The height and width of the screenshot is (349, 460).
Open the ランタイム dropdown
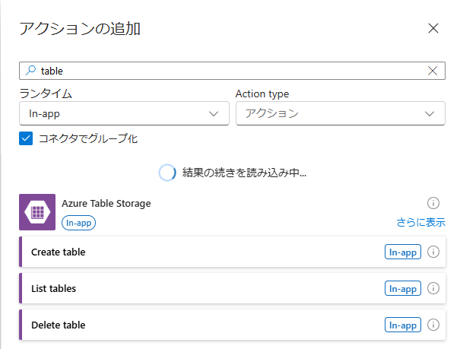[124, 114]
